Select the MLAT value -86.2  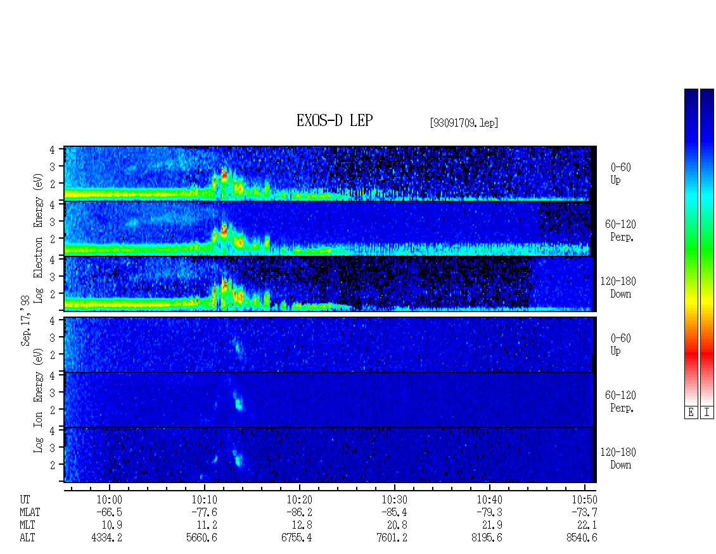coord(299,512)
